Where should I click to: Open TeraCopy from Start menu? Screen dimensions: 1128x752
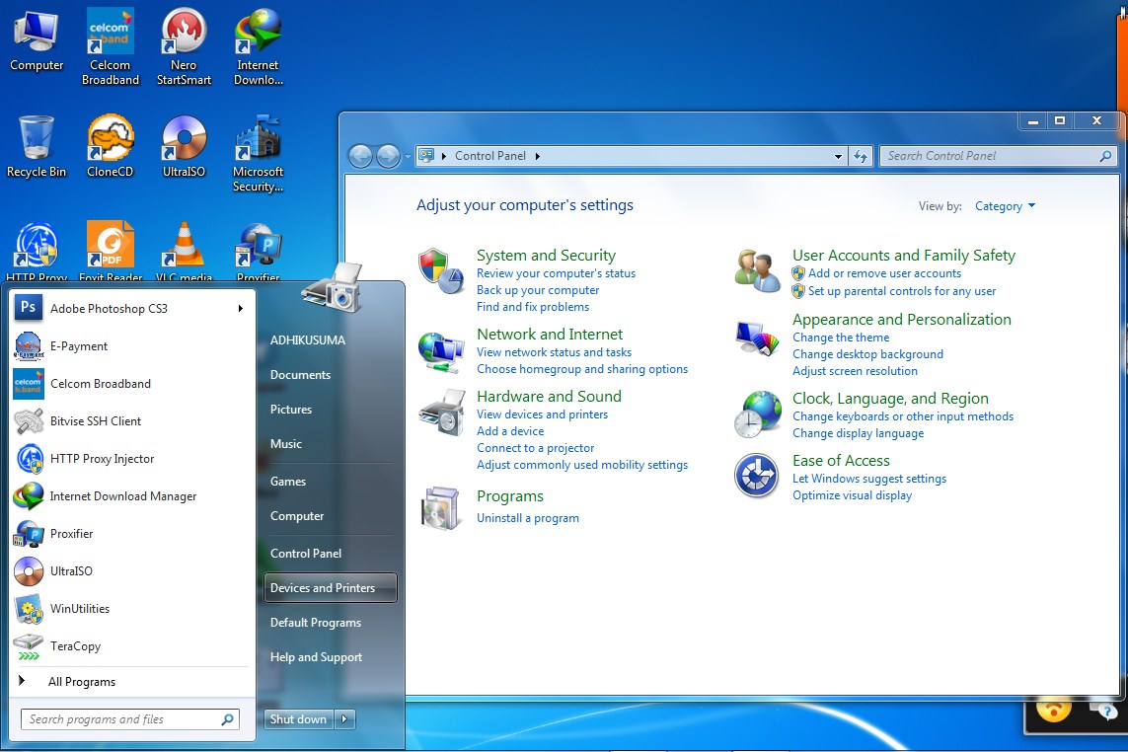tap(131, 645)
